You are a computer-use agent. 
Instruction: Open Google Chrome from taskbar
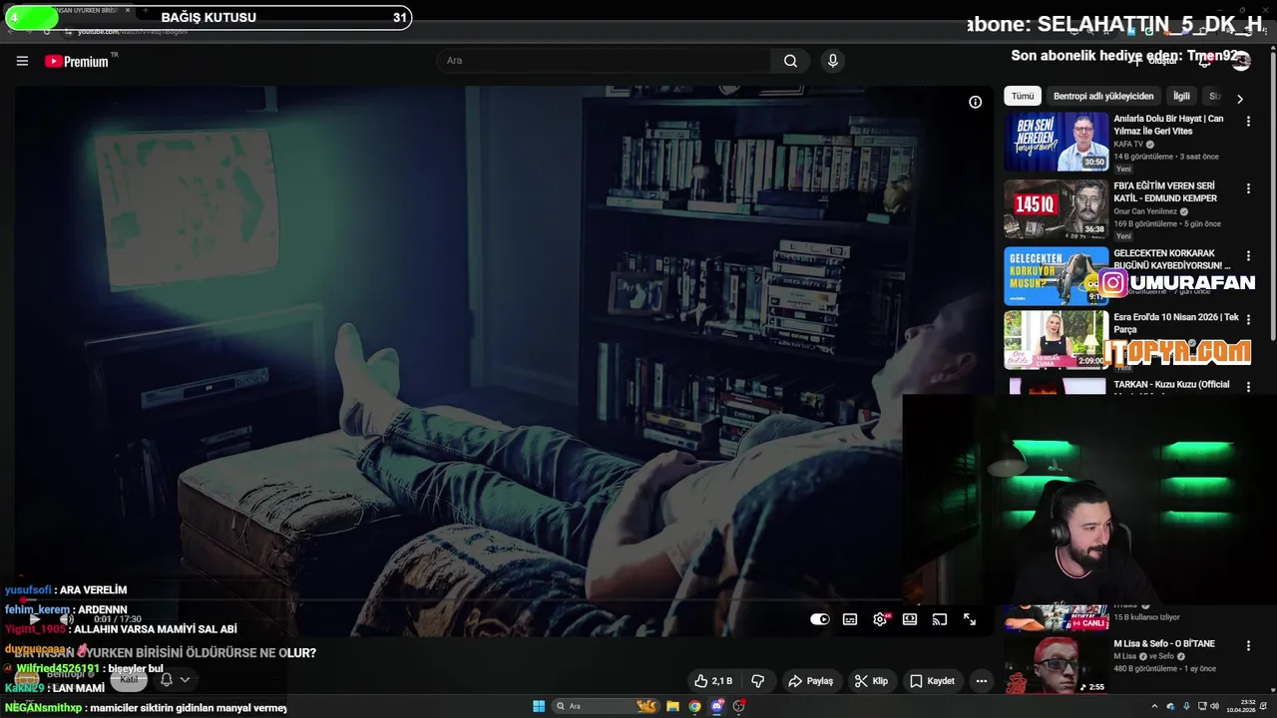tap(695, 706)
